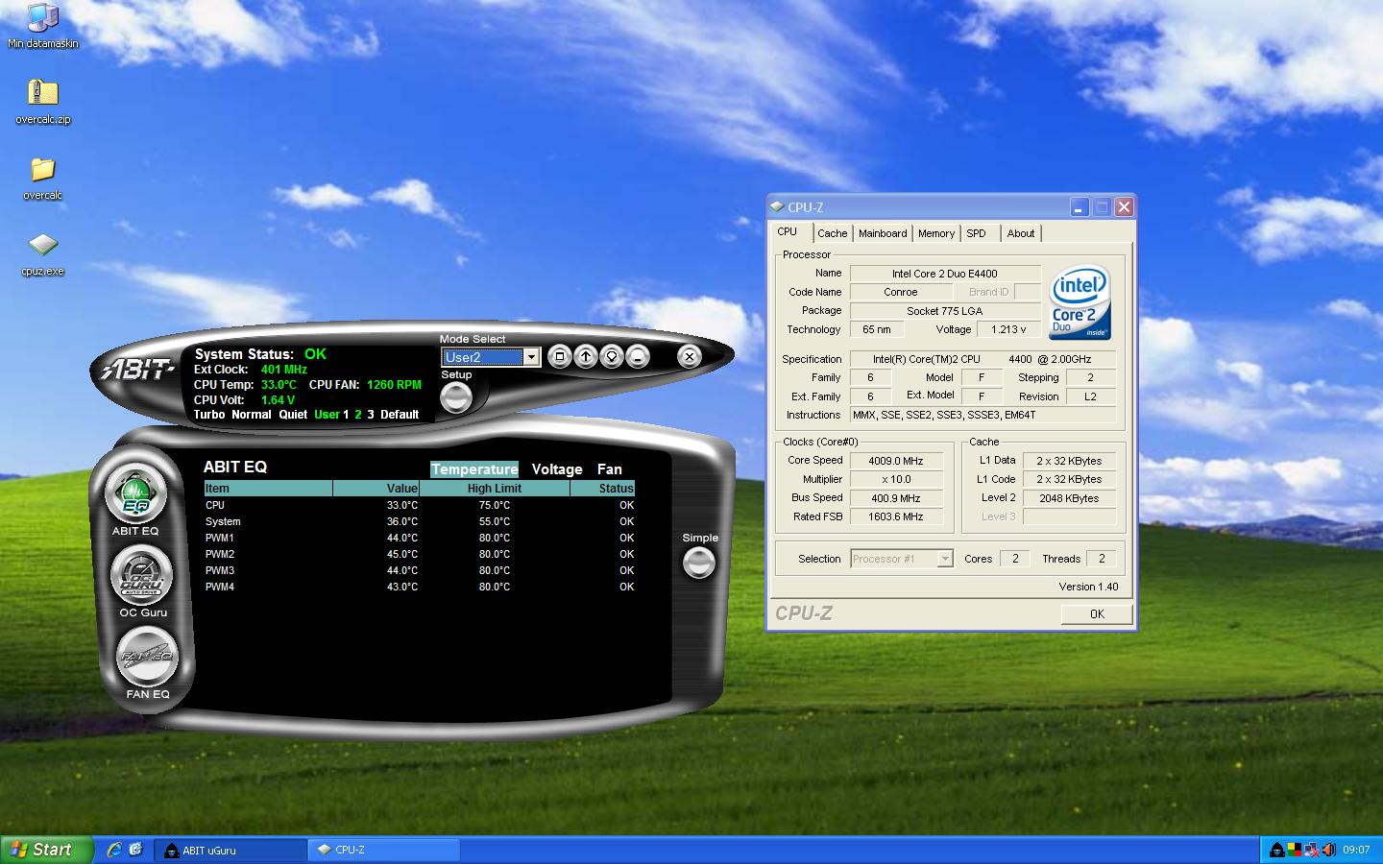
Task: Click the Name field Intel Core 2 Duo E4400
Action: pos(945,274)
